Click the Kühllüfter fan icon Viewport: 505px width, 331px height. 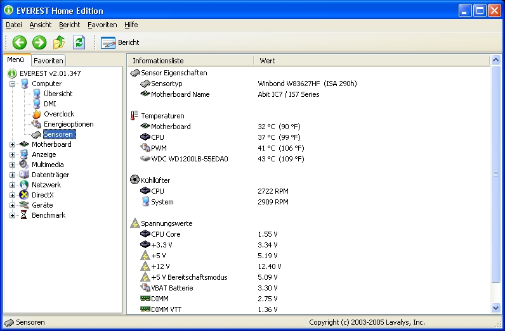pyautogui.click(x=134, y=180)
